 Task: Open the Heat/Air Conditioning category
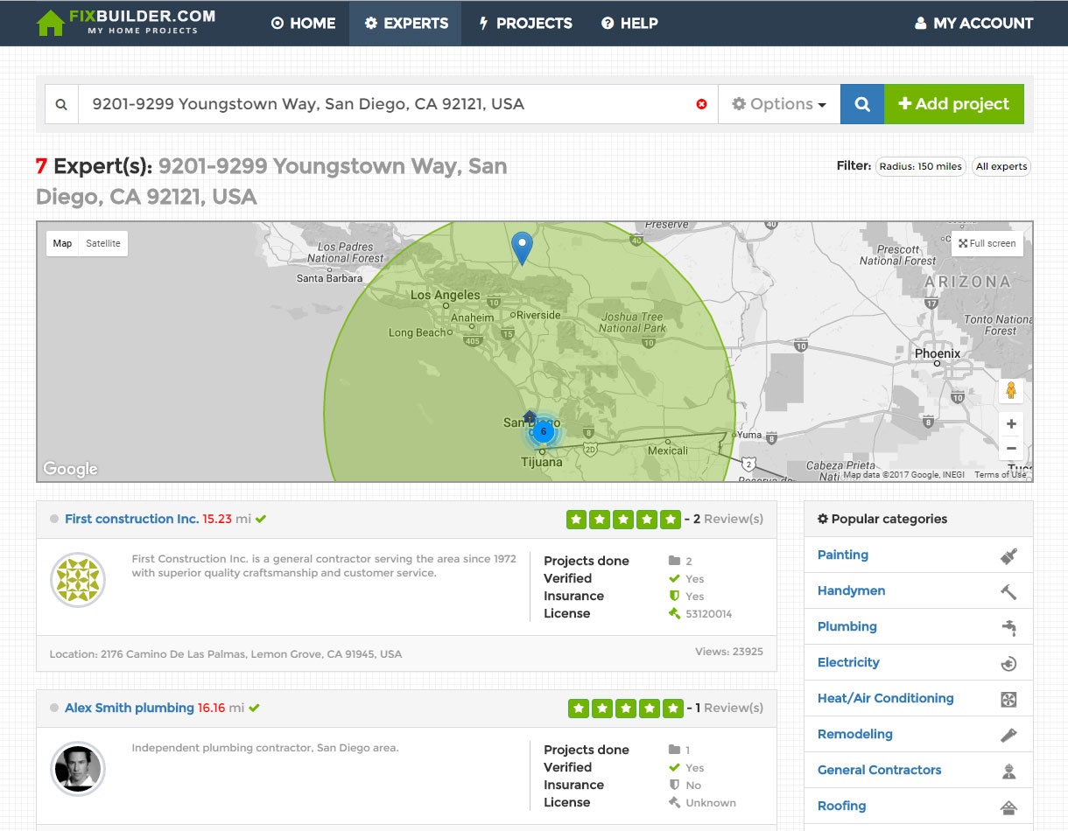point(886,698)
